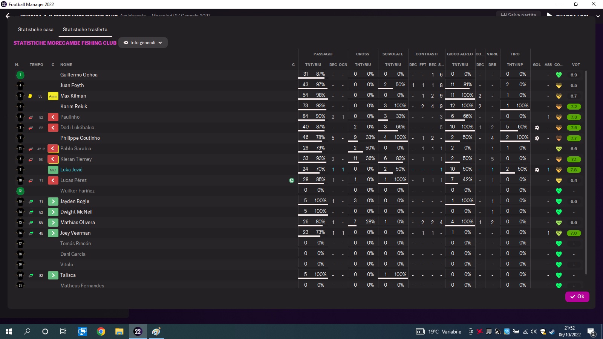Open player Guillermo Ochoa
Viewport: 603px width, 339px height.
[x=79, y=75]
